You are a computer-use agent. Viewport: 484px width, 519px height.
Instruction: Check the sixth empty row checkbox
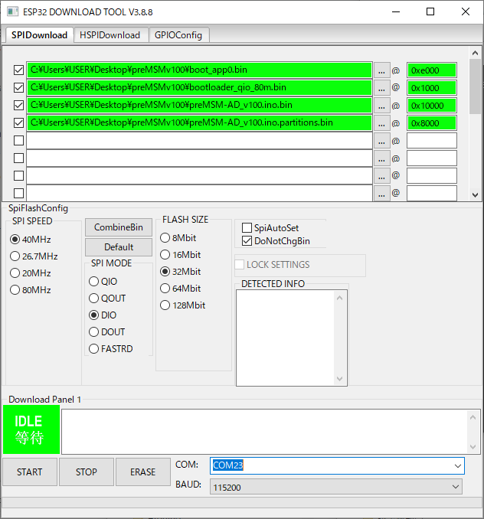pos(19,158)
